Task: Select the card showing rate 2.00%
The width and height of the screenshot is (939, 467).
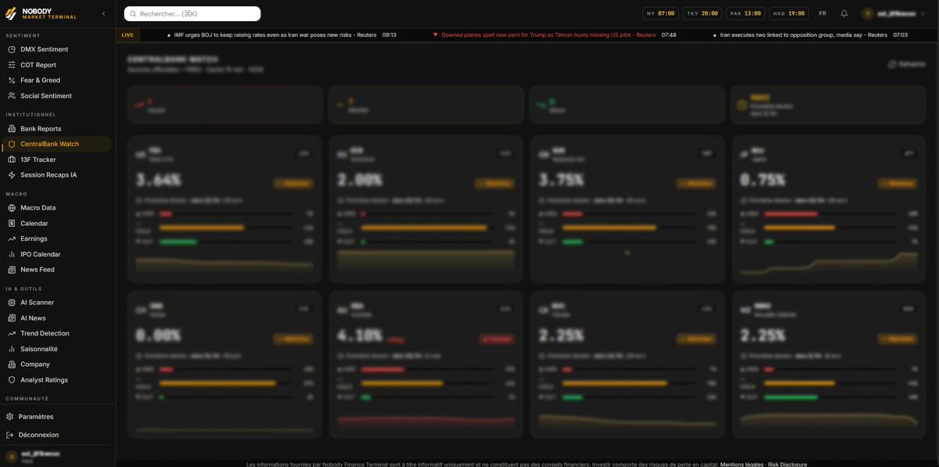Action: click(426, 209)
